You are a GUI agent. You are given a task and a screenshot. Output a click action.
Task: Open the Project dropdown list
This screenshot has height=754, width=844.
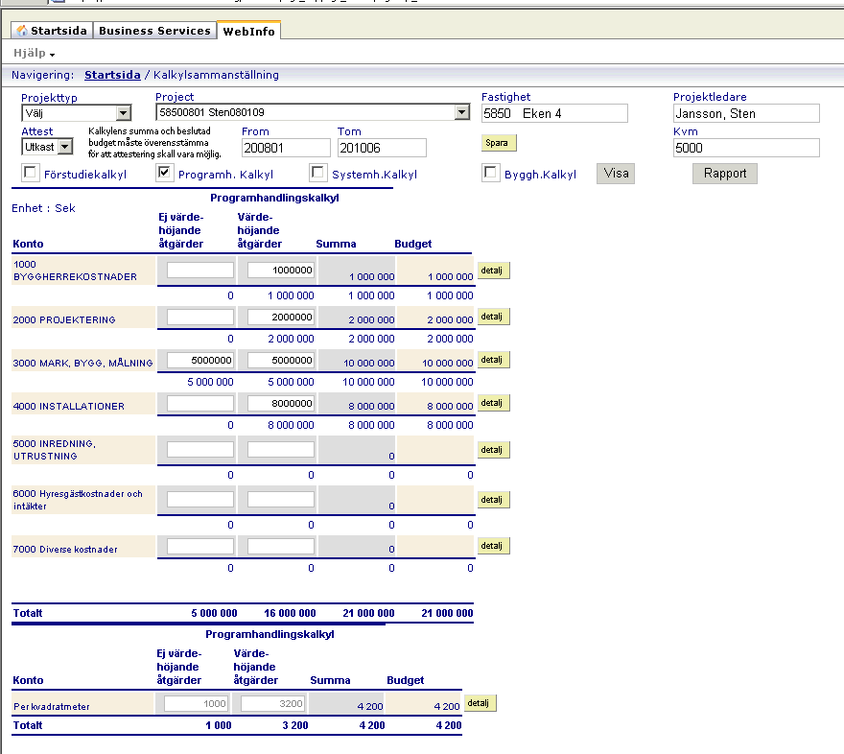click(x=461, y=112)
